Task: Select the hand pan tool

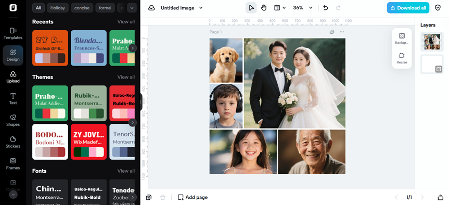Action: click(264, 8)
